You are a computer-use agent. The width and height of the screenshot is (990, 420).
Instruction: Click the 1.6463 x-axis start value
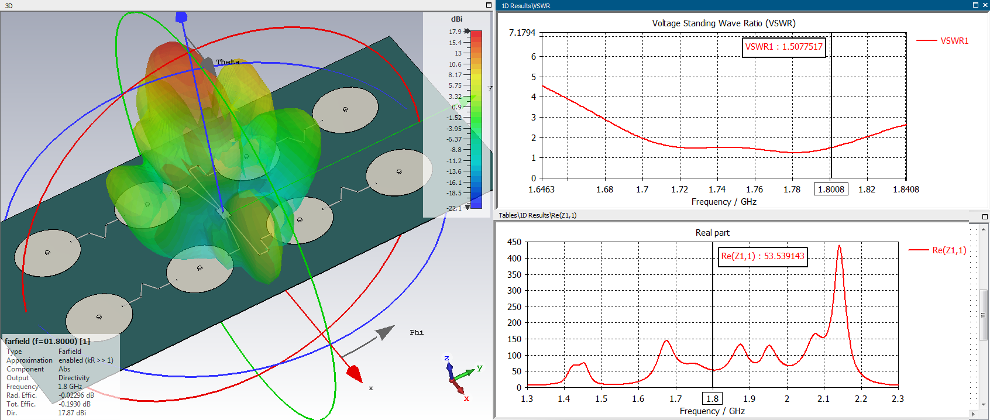[x=541, y=190]
